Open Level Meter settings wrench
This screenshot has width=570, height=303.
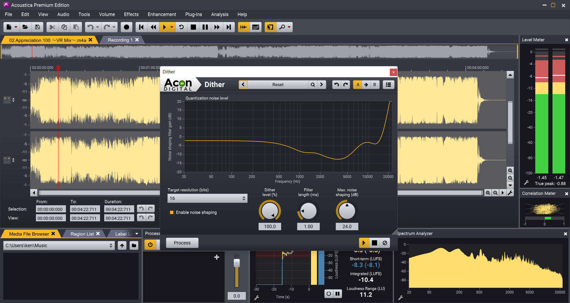click(x=526, y=183)
